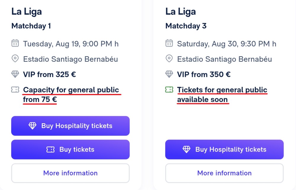Click Tickets for general public available soon text
This screenshot has width=296, height=190.
tap(222, 95)
